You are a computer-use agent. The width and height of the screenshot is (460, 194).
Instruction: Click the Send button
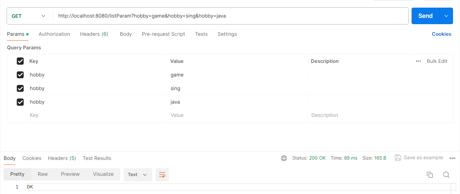pyautogui.click(x=426, y=16)
